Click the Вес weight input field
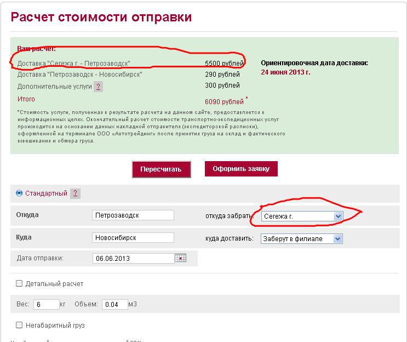Screen dimensions: 407x342 click(46, 304)
